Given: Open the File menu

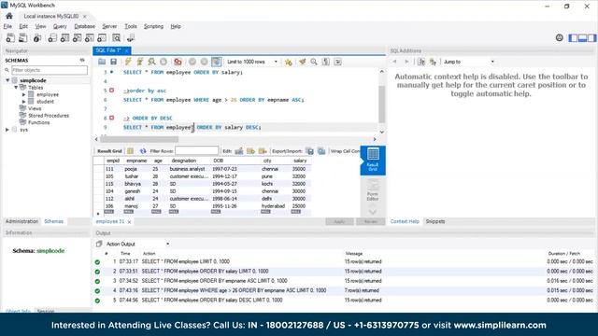Looking at the screenshot, I should (x=7, y=26).
